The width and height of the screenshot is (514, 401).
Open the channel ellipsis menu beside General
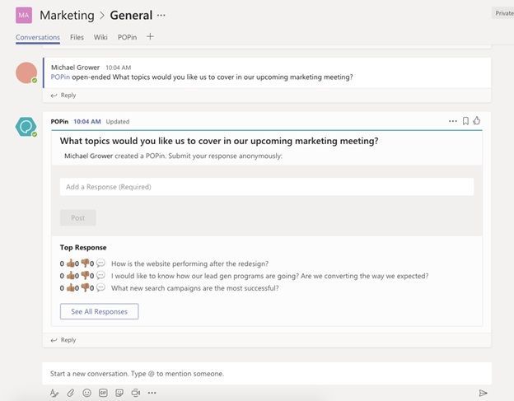[161, 15]
